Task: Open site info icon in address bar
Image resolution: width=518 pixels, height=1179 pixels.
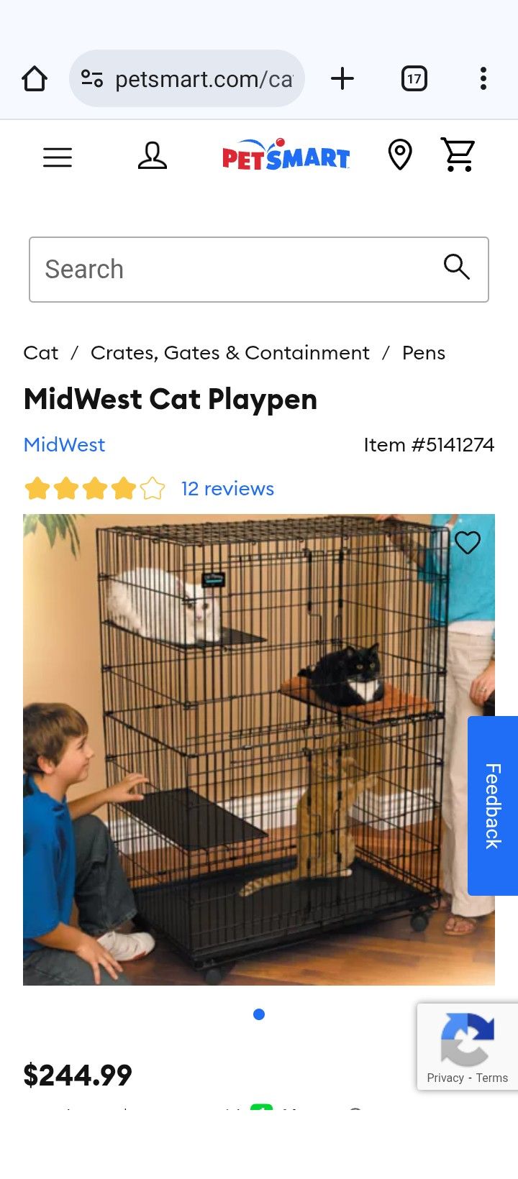Action: click(92, 78)
